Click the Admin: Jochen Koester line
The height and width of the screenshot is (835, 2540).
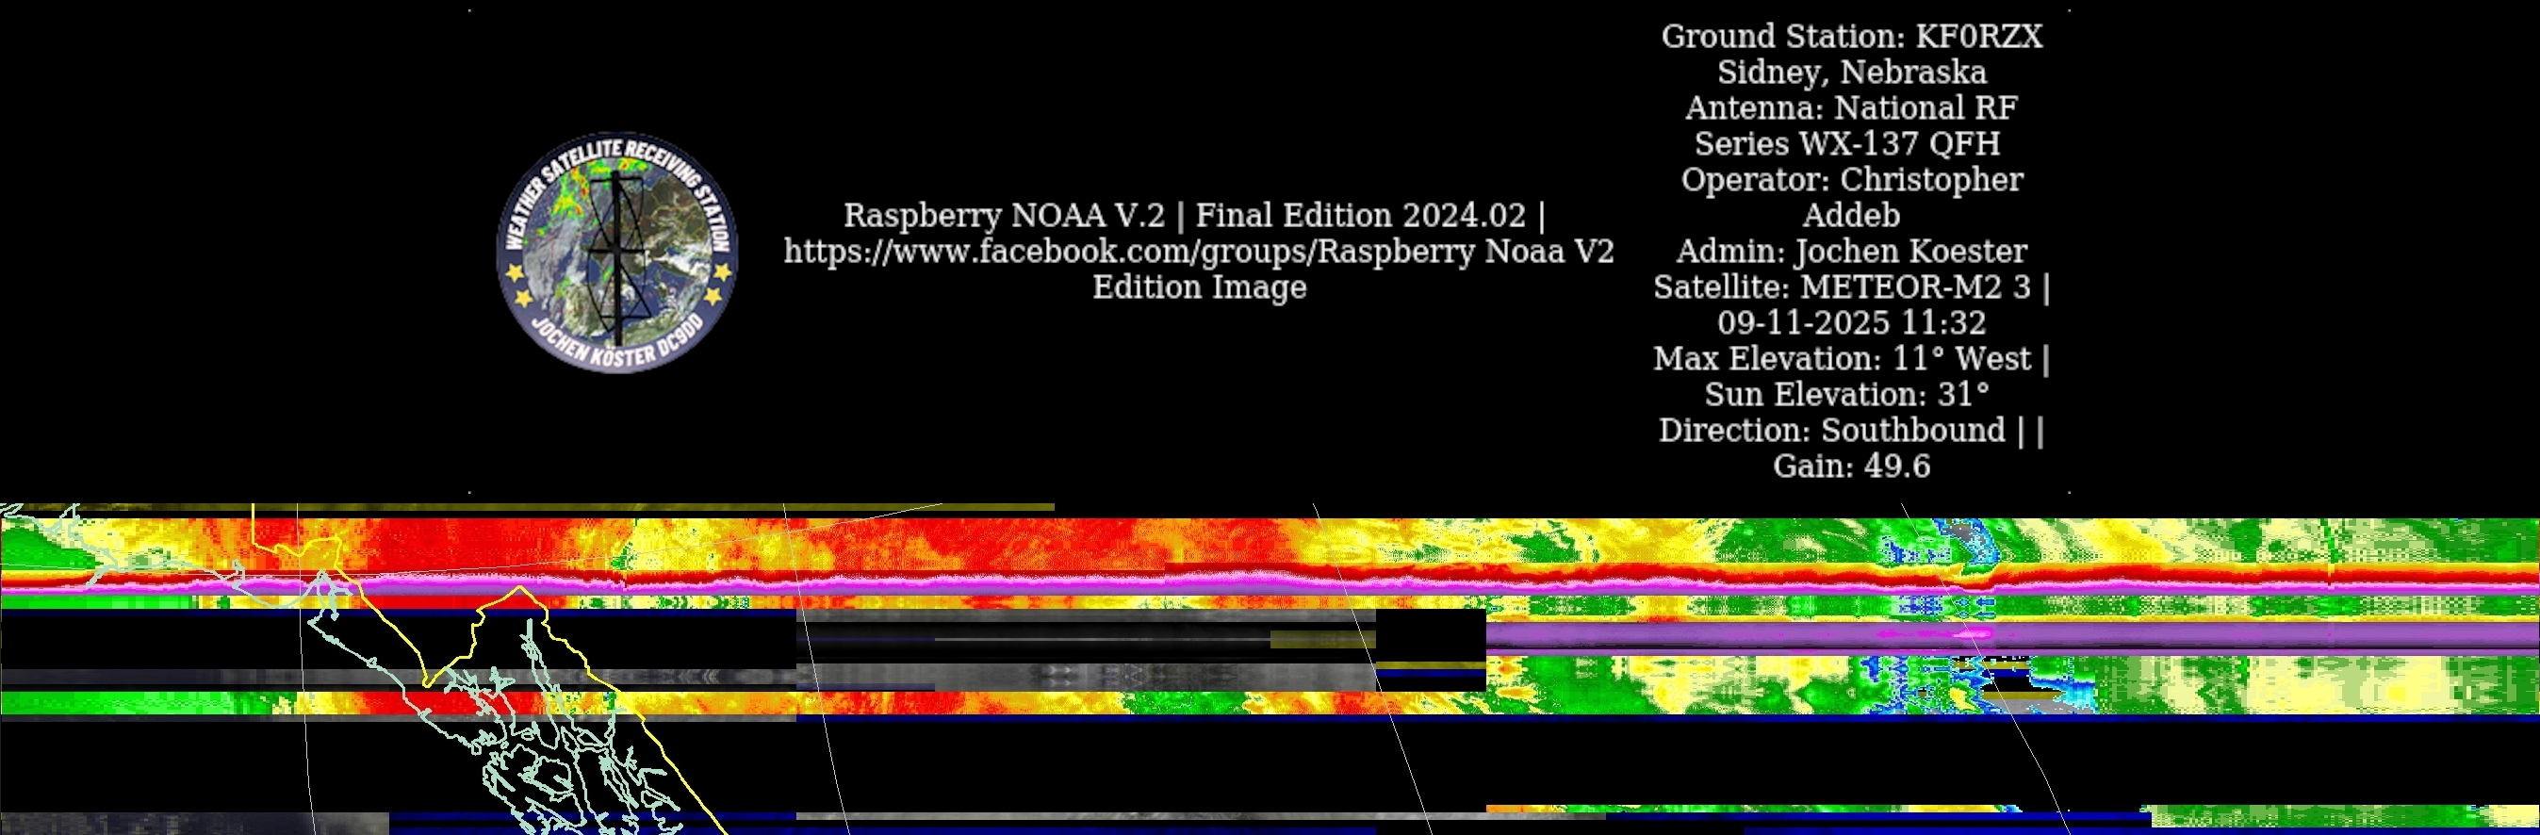(x=1851, y=252)
